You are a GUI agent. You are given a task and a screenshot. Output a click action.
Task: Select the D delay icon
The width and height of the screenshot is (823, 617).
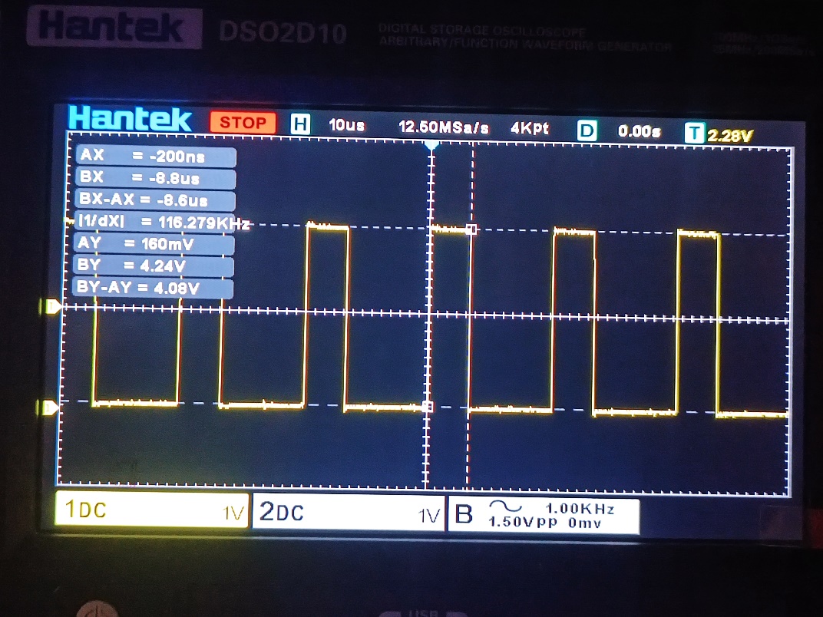587,130
